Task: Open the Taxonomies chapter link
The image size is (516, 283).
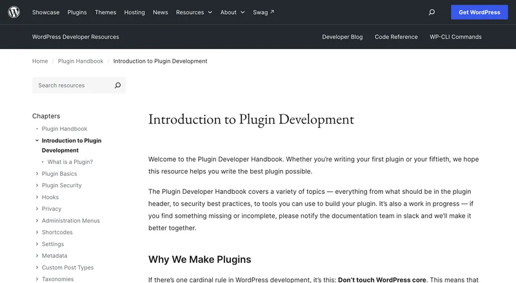Action: coord(57,279)
